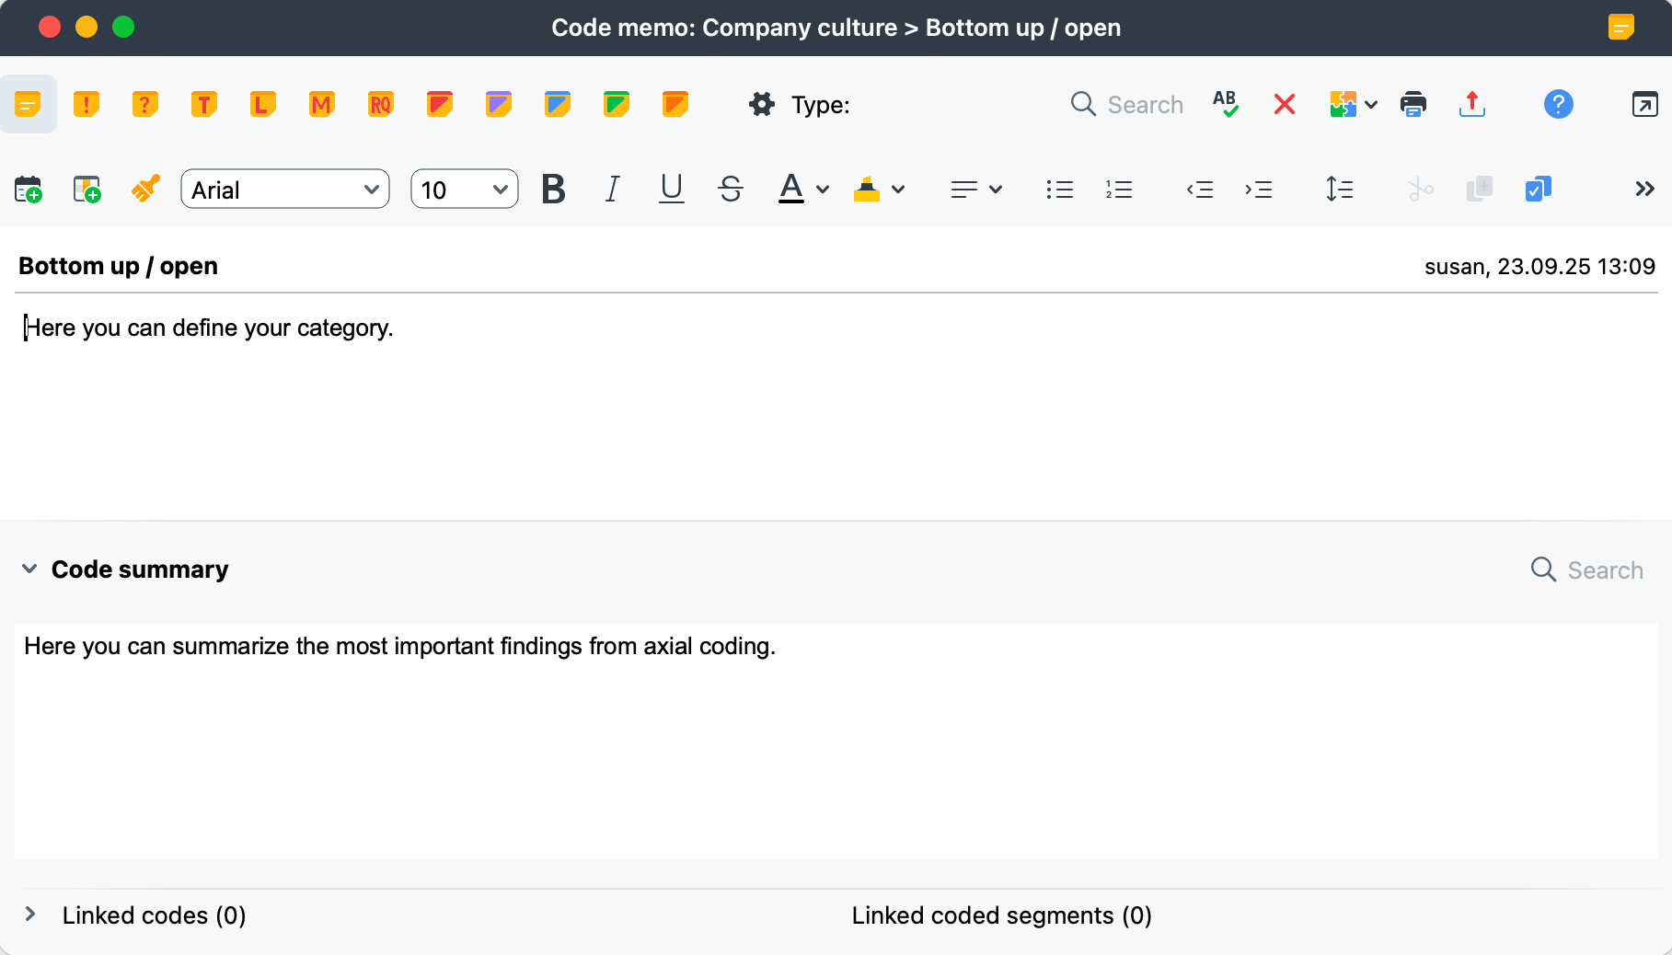Toggle underline formatting
The width and height of the screenshot is (1672, 955).
point(672,190)
